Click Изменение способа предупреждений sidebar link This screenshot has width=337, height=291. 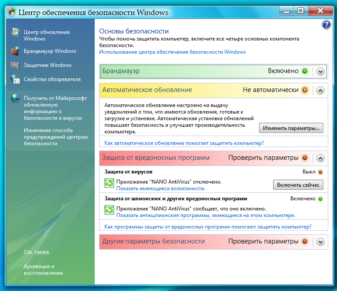click(x=55, y=137)
